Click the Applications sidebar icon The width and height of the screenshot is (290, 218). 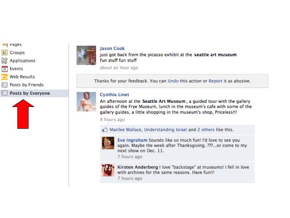coord(4,61)
